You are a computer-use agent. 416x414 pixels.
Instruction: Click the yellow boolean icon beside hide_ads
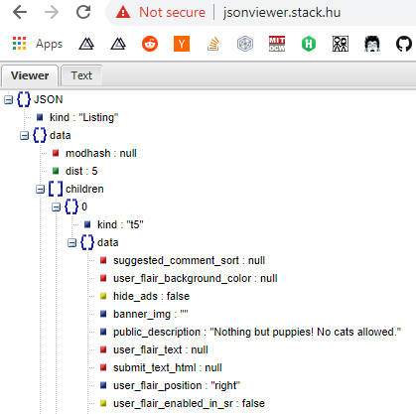point(103,296)
